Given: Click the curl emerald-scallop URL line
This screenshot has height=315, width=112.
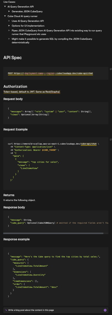Looking at the screenshot, I should tap(53, 144).
